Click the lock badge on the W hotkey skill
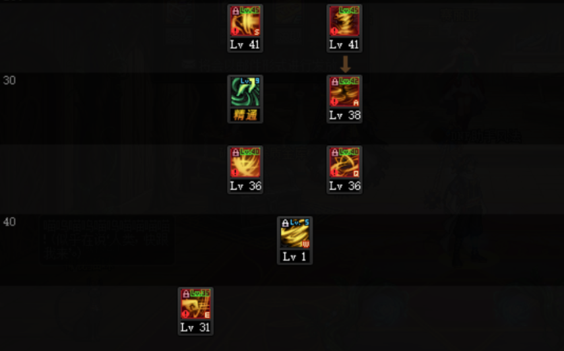Image resolution: width=564 pixels, height=351 pixels. tap(285, 223)
